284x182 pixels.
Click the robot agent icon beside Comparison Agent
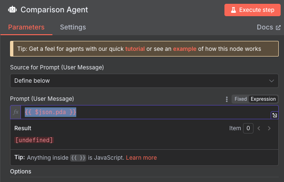pyautogui.click(x=12, y=10)
